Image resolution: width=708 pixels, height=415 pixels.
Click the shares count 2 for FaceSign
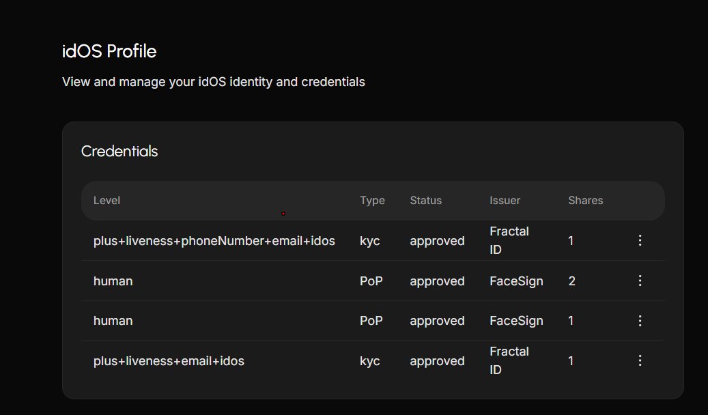click(571, 281)
